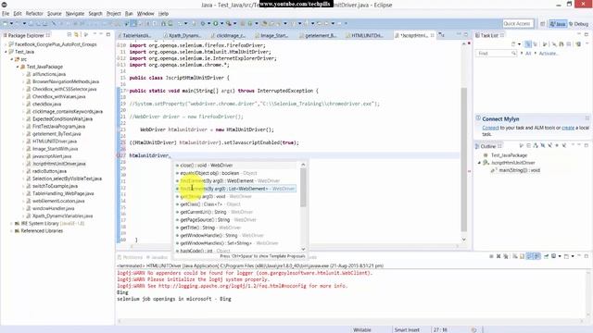Expand Referenced Libraries node

pyautogui.click(x=12, y=231)
